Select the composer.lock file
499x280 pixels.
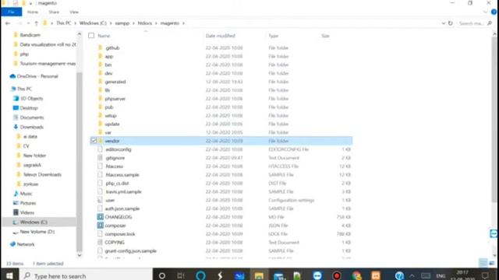pyautogui.click(x=120, y=234)
